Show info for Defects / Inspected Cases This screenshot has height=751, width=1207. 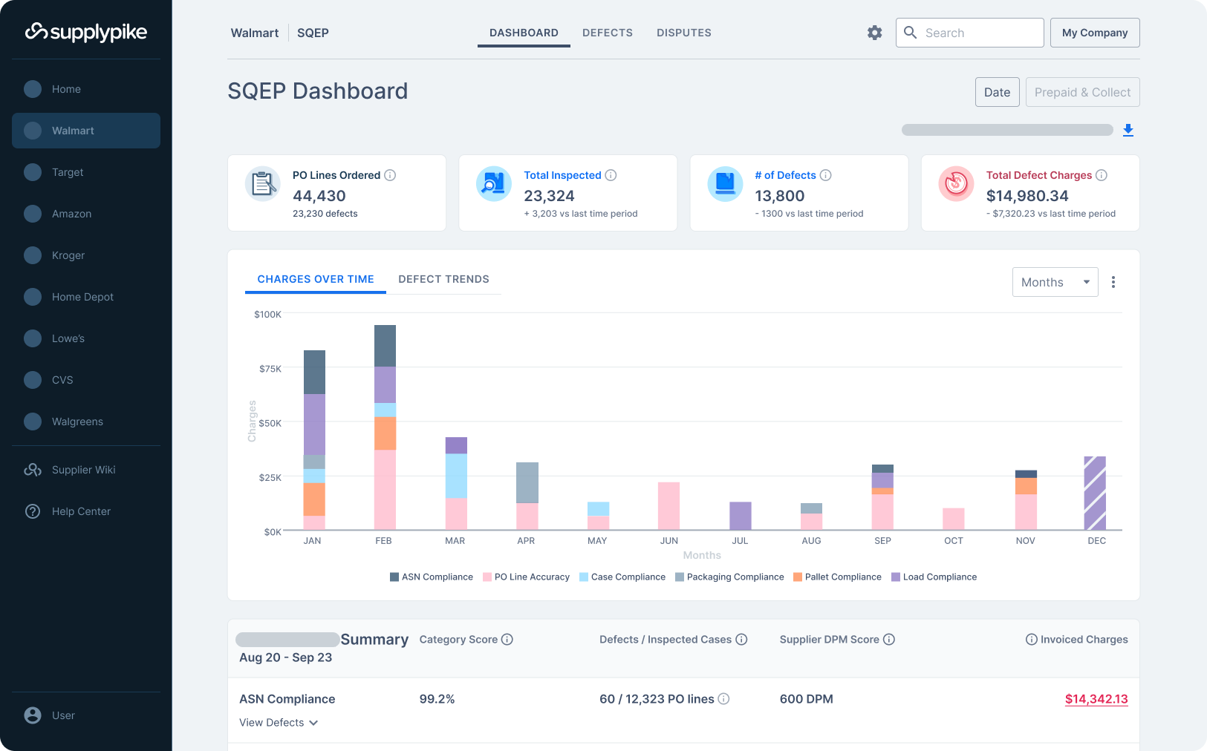pyautogui.click(x=741, y=640)
